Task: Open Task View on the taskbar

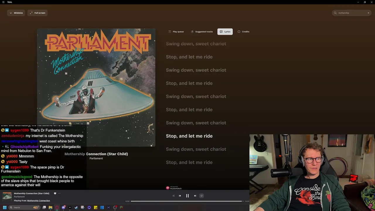Action: click(44, 207)
